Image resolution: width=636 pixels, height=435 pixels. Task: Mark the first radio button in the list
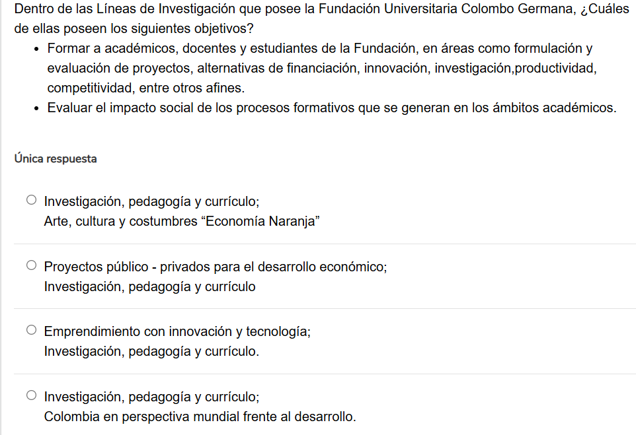tap(30, 199)
